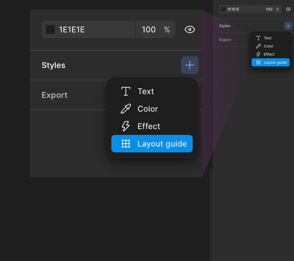Image resolution: width=294 pixels, height=261 pixels.
Task: Choose Layout guide in the small menu
Action: [270, 62]
